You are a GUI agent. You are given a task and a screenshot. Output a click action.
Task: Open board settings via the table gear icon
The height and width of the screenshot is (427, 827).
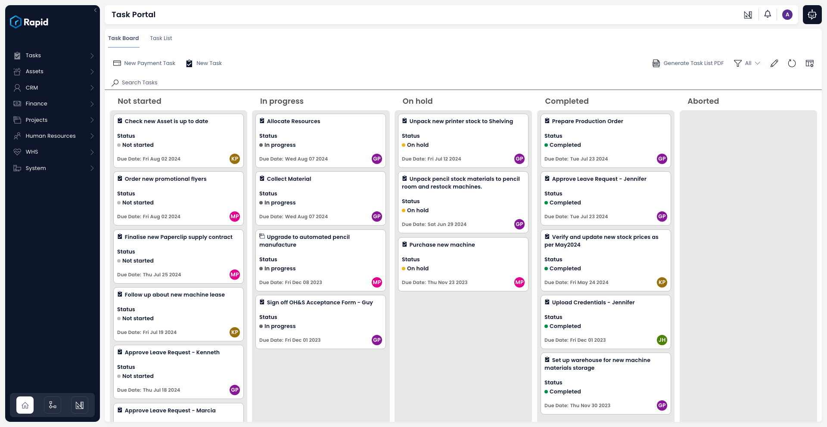click(x=809, y=63)
